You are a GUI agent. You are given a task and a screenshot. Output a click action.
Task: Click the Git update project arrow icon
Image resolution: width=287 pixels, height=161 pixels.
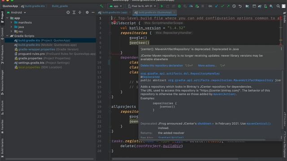(x=217, y=6)
